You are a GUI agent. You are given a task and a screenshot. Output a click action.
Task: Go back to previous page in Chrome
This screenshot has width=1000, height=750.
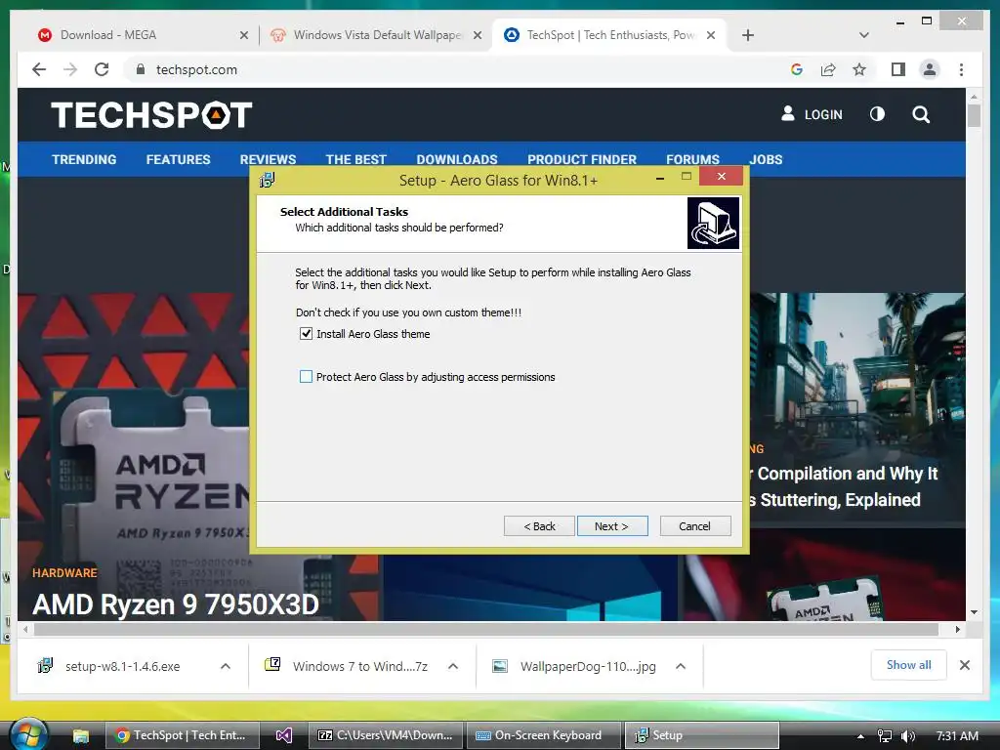39,69
